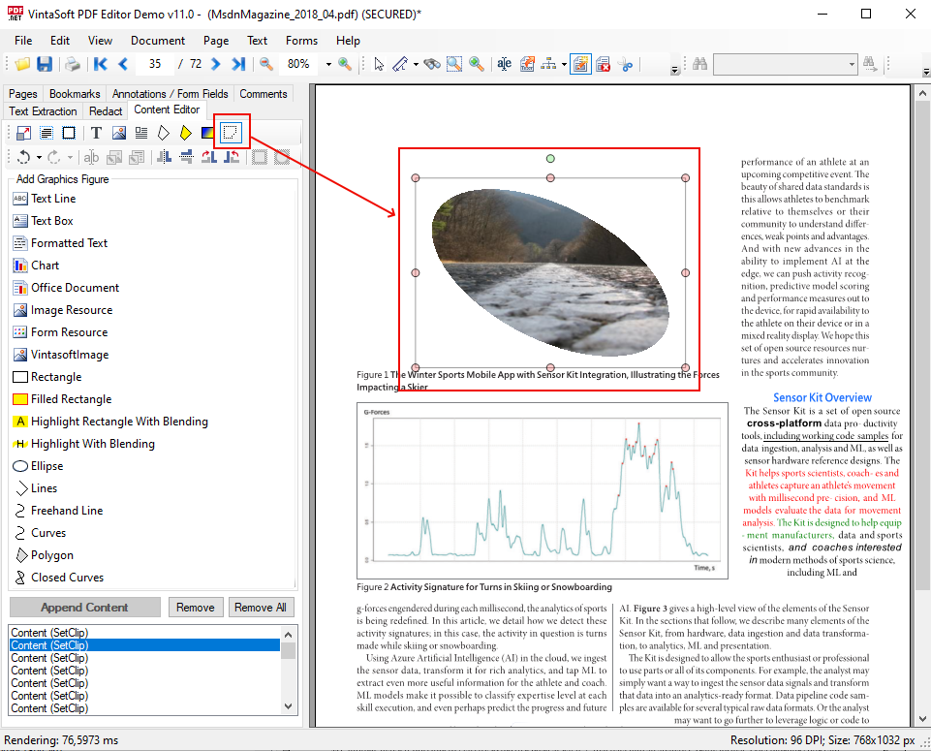The width and height of the screenshot is (931, 751).
Task: Click the binoculars search icon left of the search box
Action: point(700,64)
